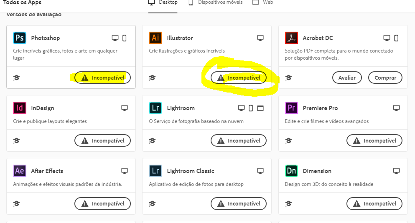
Task: Click desktop monitor icon in Photoshop card
Action: coord(115,38)
